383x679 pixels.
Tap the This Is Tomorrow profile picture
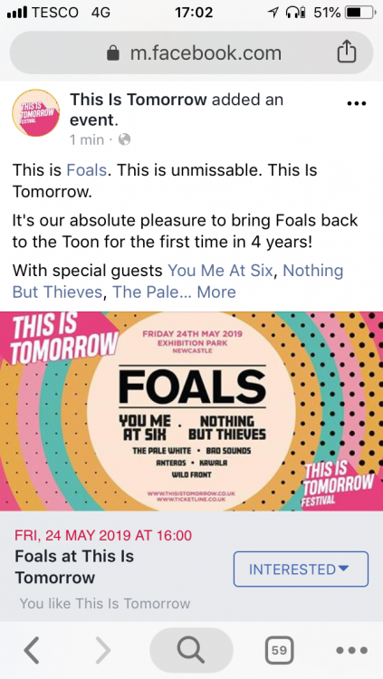[36, 113]
